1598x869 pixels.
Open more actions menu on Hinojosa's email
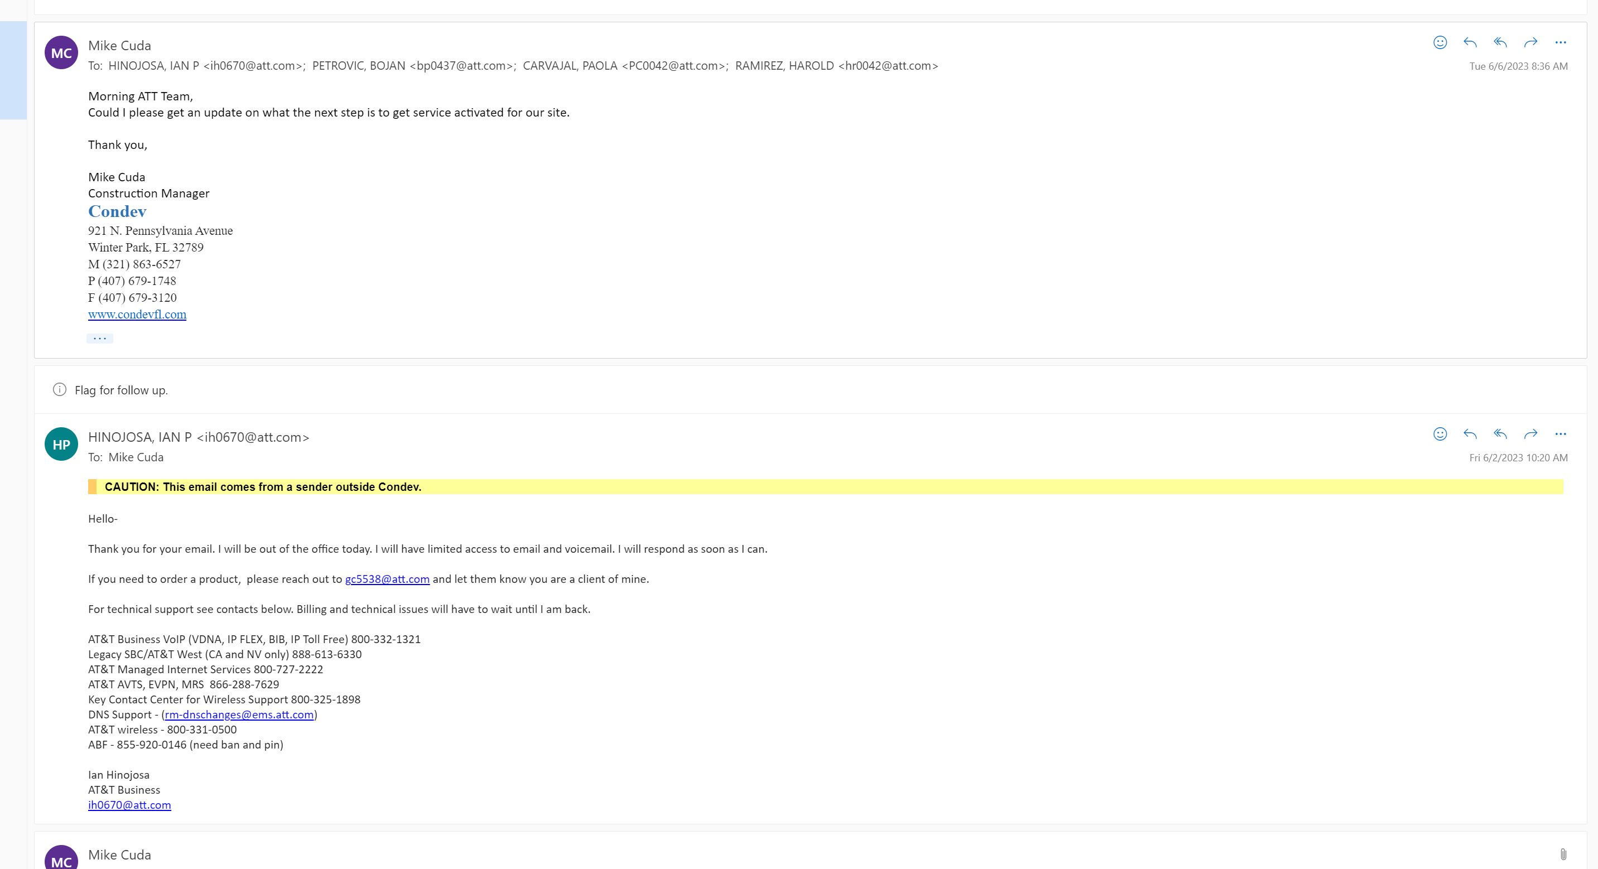1560,435
